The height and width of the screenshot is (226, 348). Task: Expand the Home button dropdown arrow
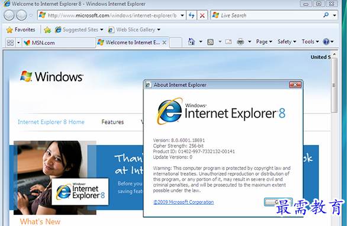click(201, 41)
